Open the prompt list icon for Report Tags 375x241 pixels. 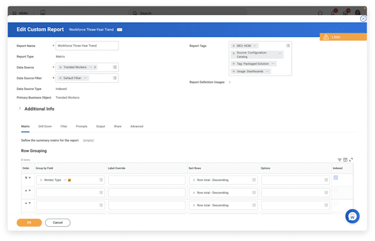(288, 46)
